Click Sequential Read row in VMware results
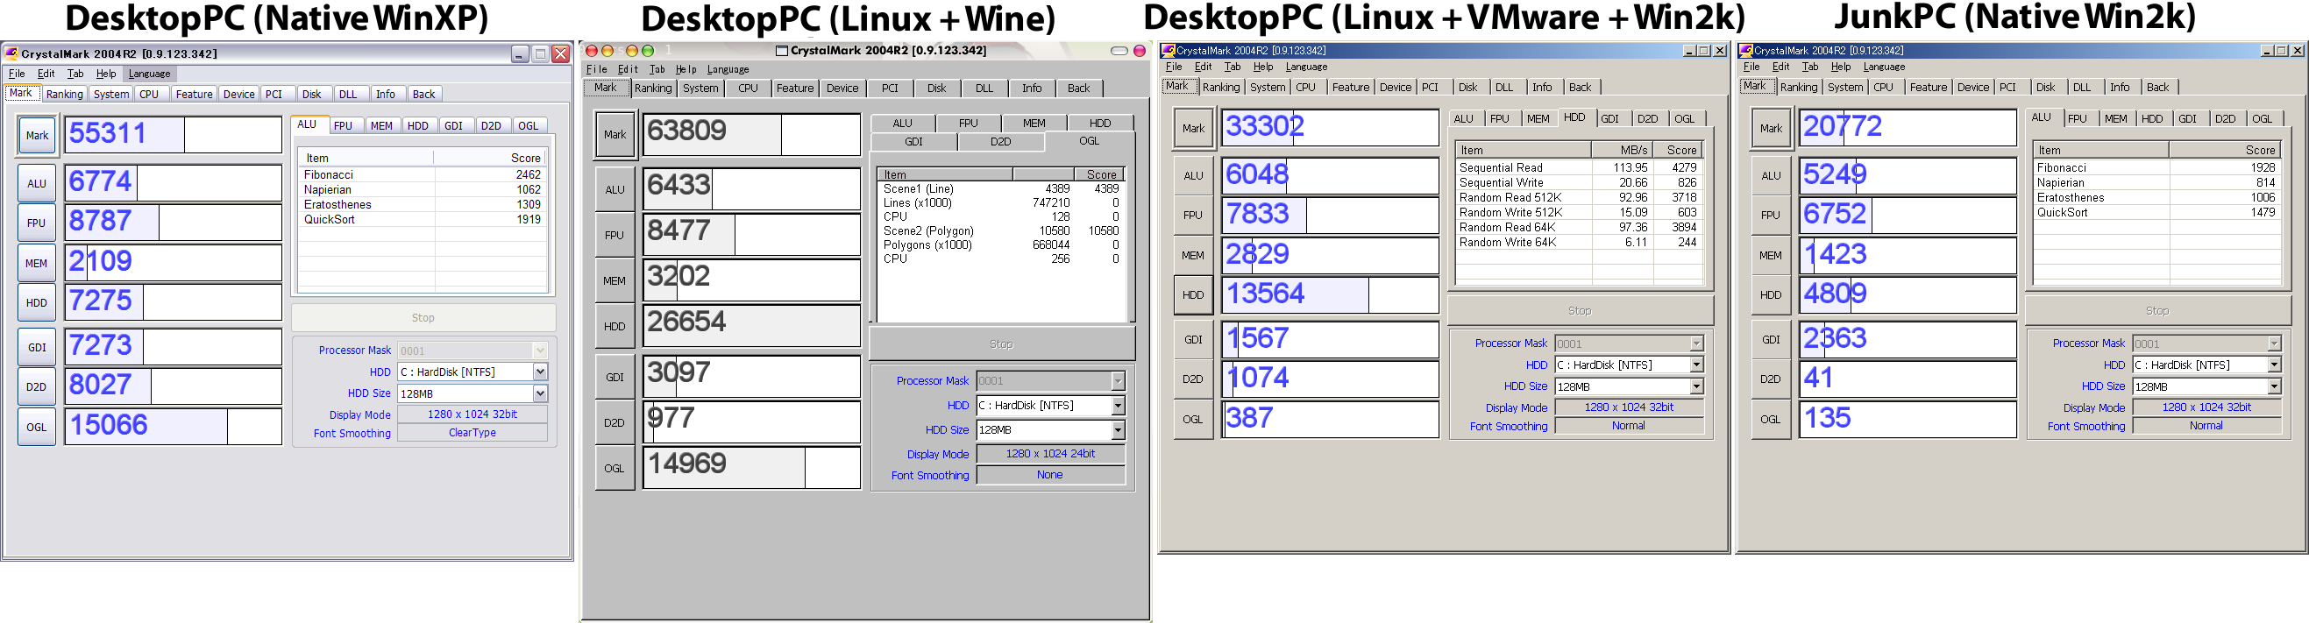 1579,167
